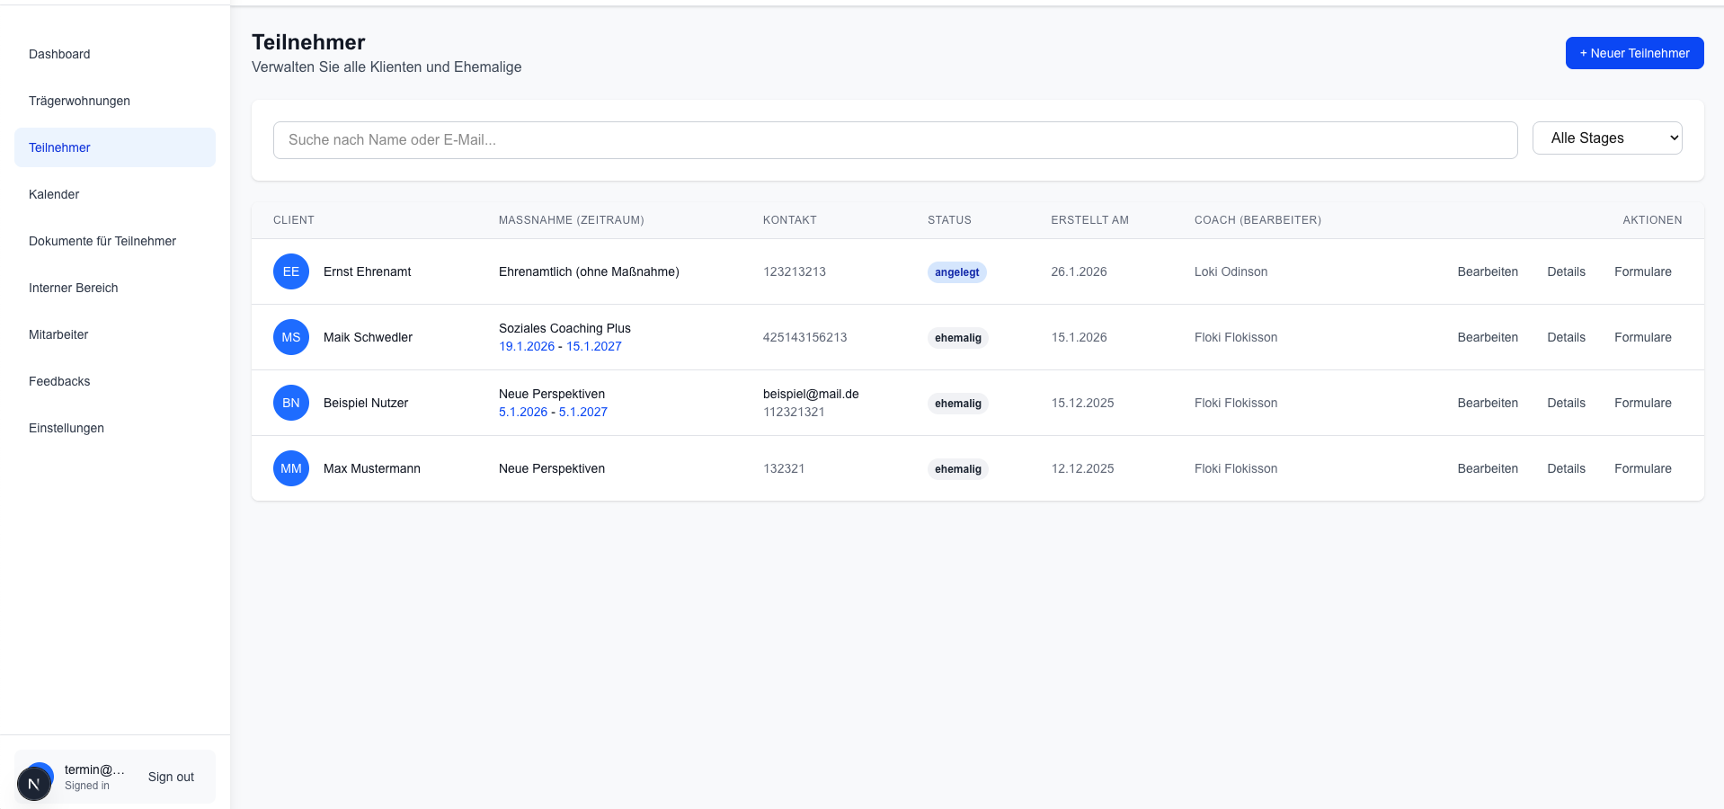The height and width of the screenshot is (809, 1724).
Task: Click the EE avatar for Ernst Ehrenamt
Action: click(x=290, y=271)
